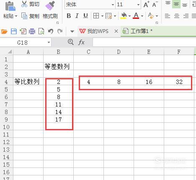The image size is (196, 180).
Task: Expand the borders dropdown arrow
Action: pyautogui.click(x=102, y=16)
